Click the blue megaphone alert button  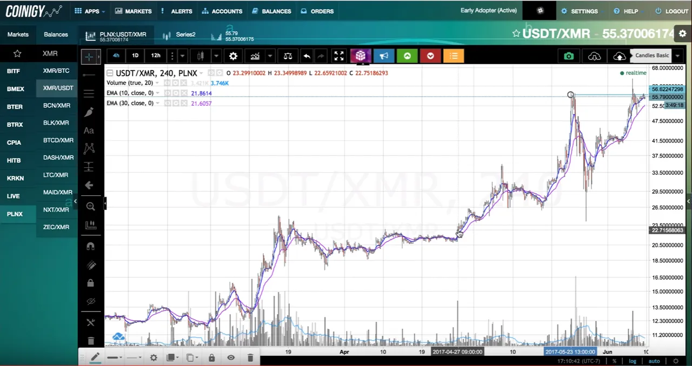click(384, 56)
